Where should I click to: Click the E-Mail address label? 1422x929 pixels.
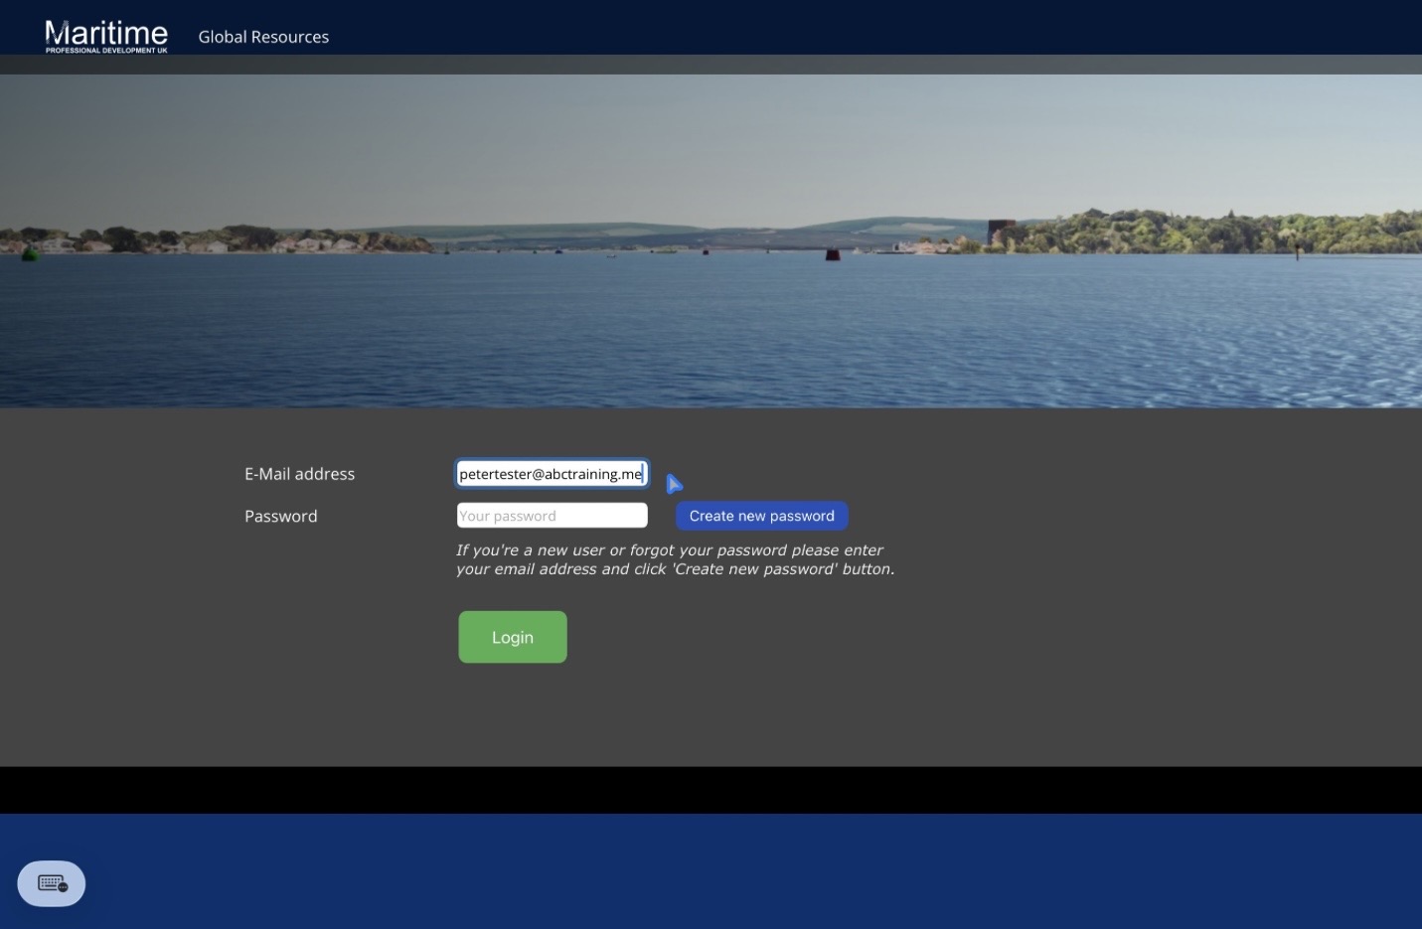click(x=299, y=474)
